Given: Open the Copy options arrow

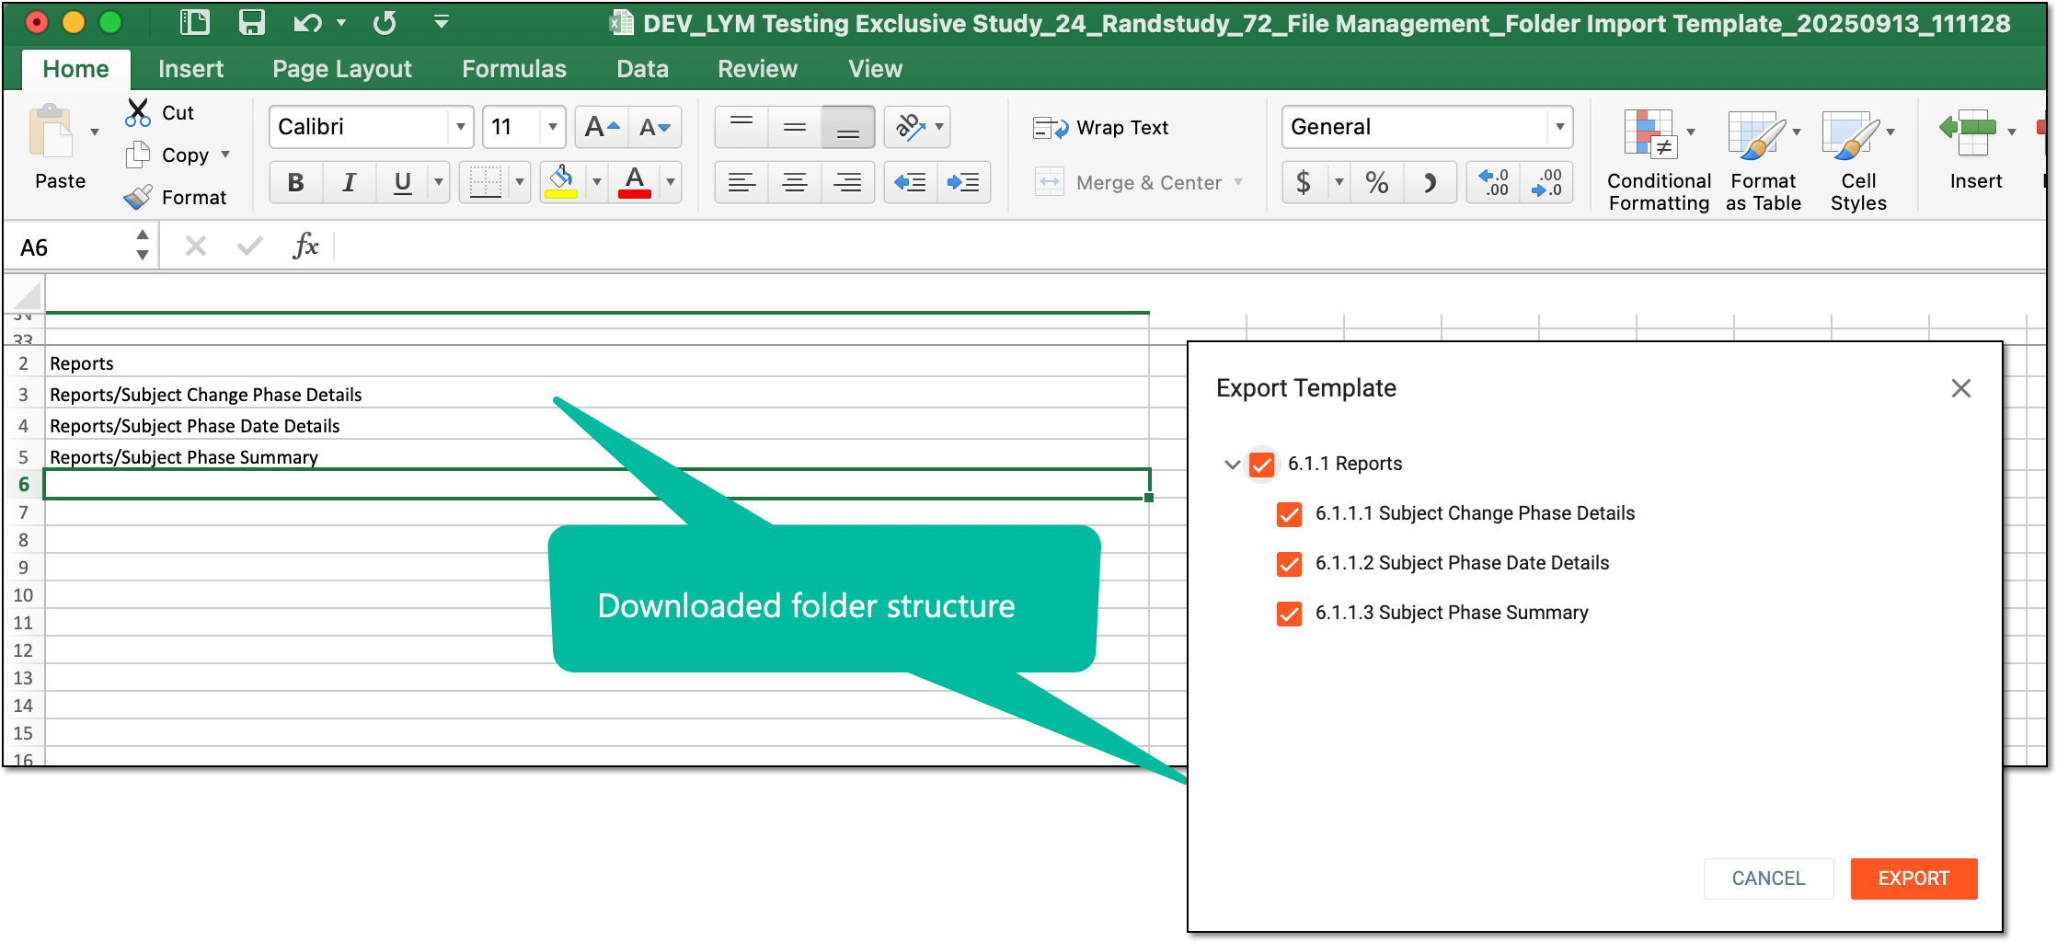Looking at the screenshot, I should coord(225,155).
